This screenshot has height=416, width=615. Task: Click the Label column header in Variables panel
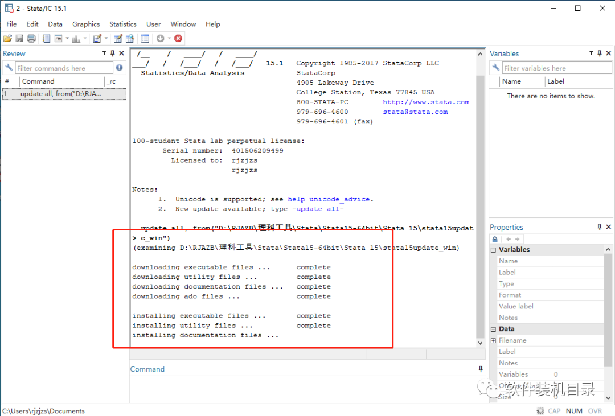click(579, 81)
